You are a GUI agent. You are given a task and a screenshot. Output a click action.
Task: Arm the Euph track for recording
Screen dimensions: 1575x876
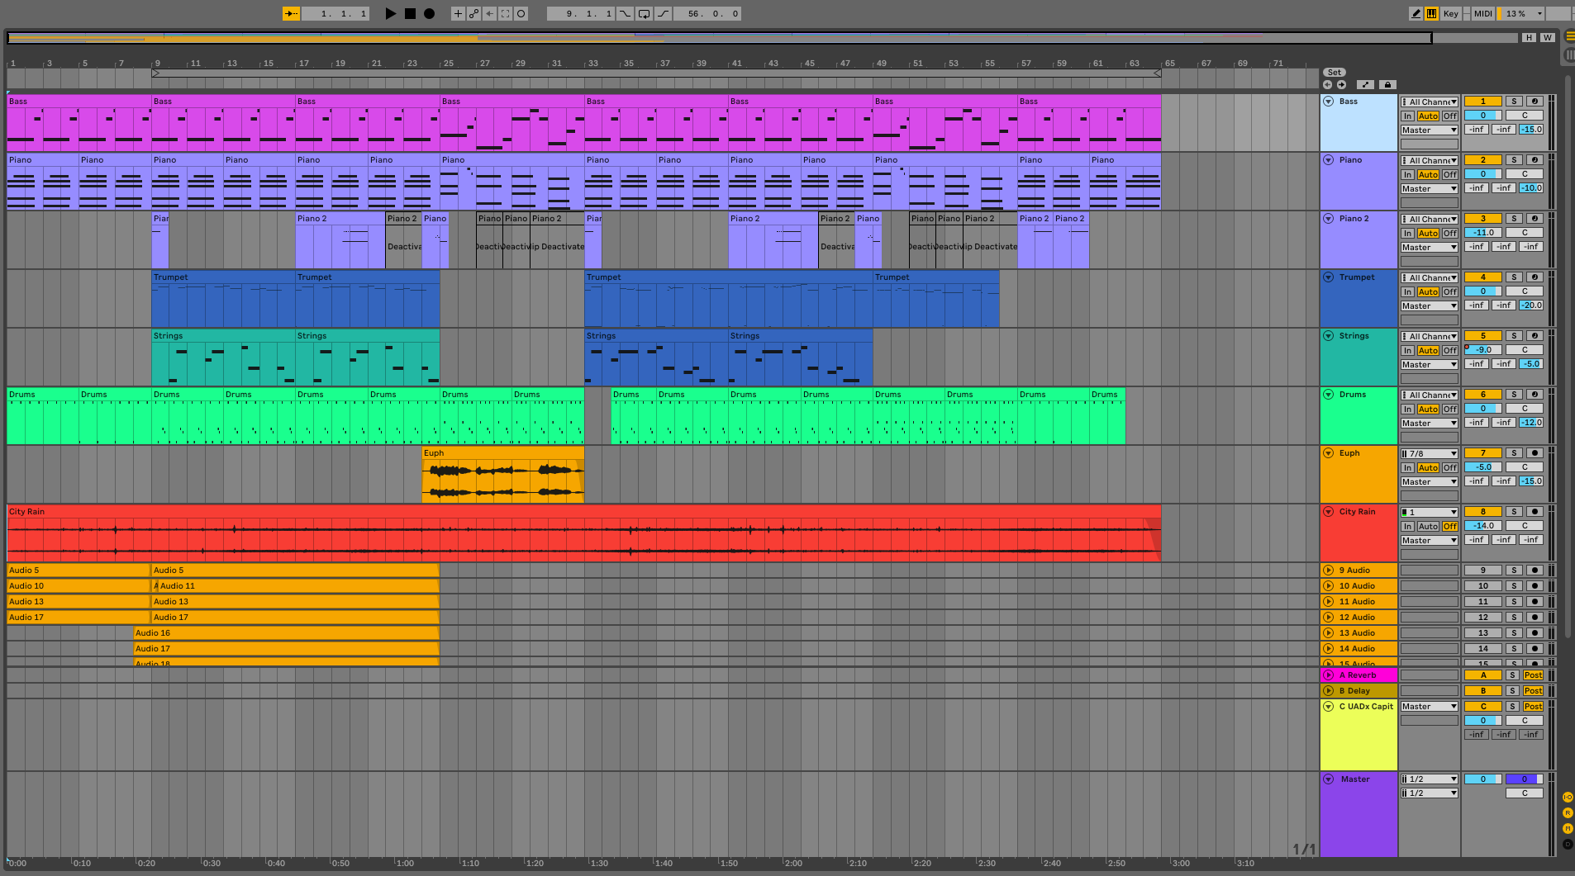point(1535,452)
